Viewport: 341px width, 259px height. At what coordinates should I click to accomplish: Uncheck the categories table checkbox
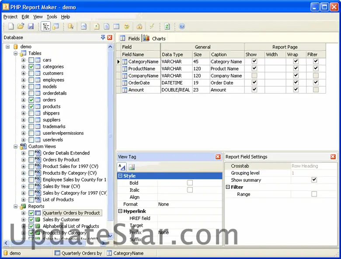point(31,66)
